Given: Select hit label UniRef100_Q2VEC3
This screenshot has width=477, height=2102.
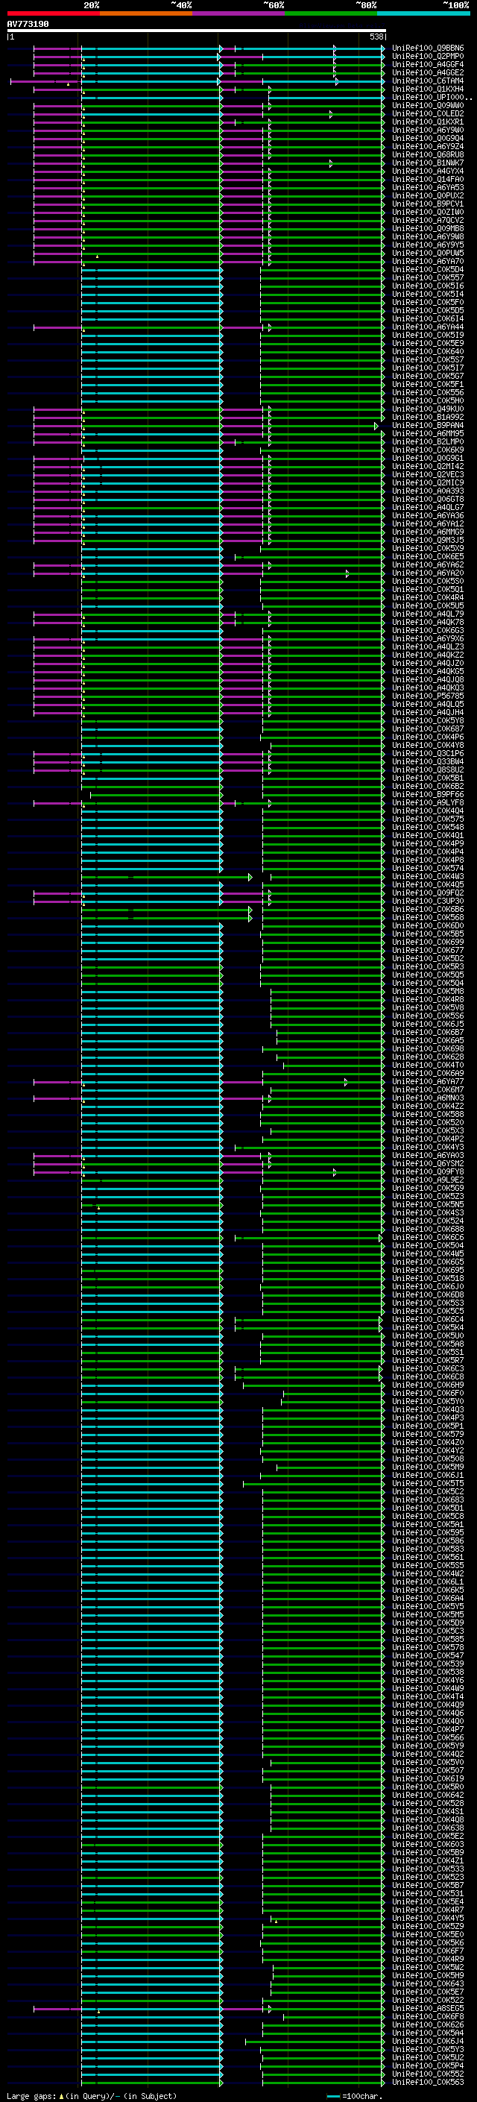Looking at the screenshot, I should (427, 474).
